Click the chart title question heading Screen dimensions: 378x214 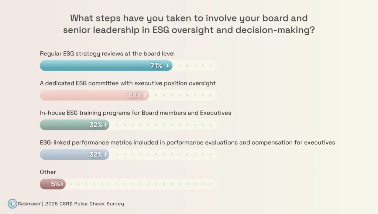pos(189,24)
